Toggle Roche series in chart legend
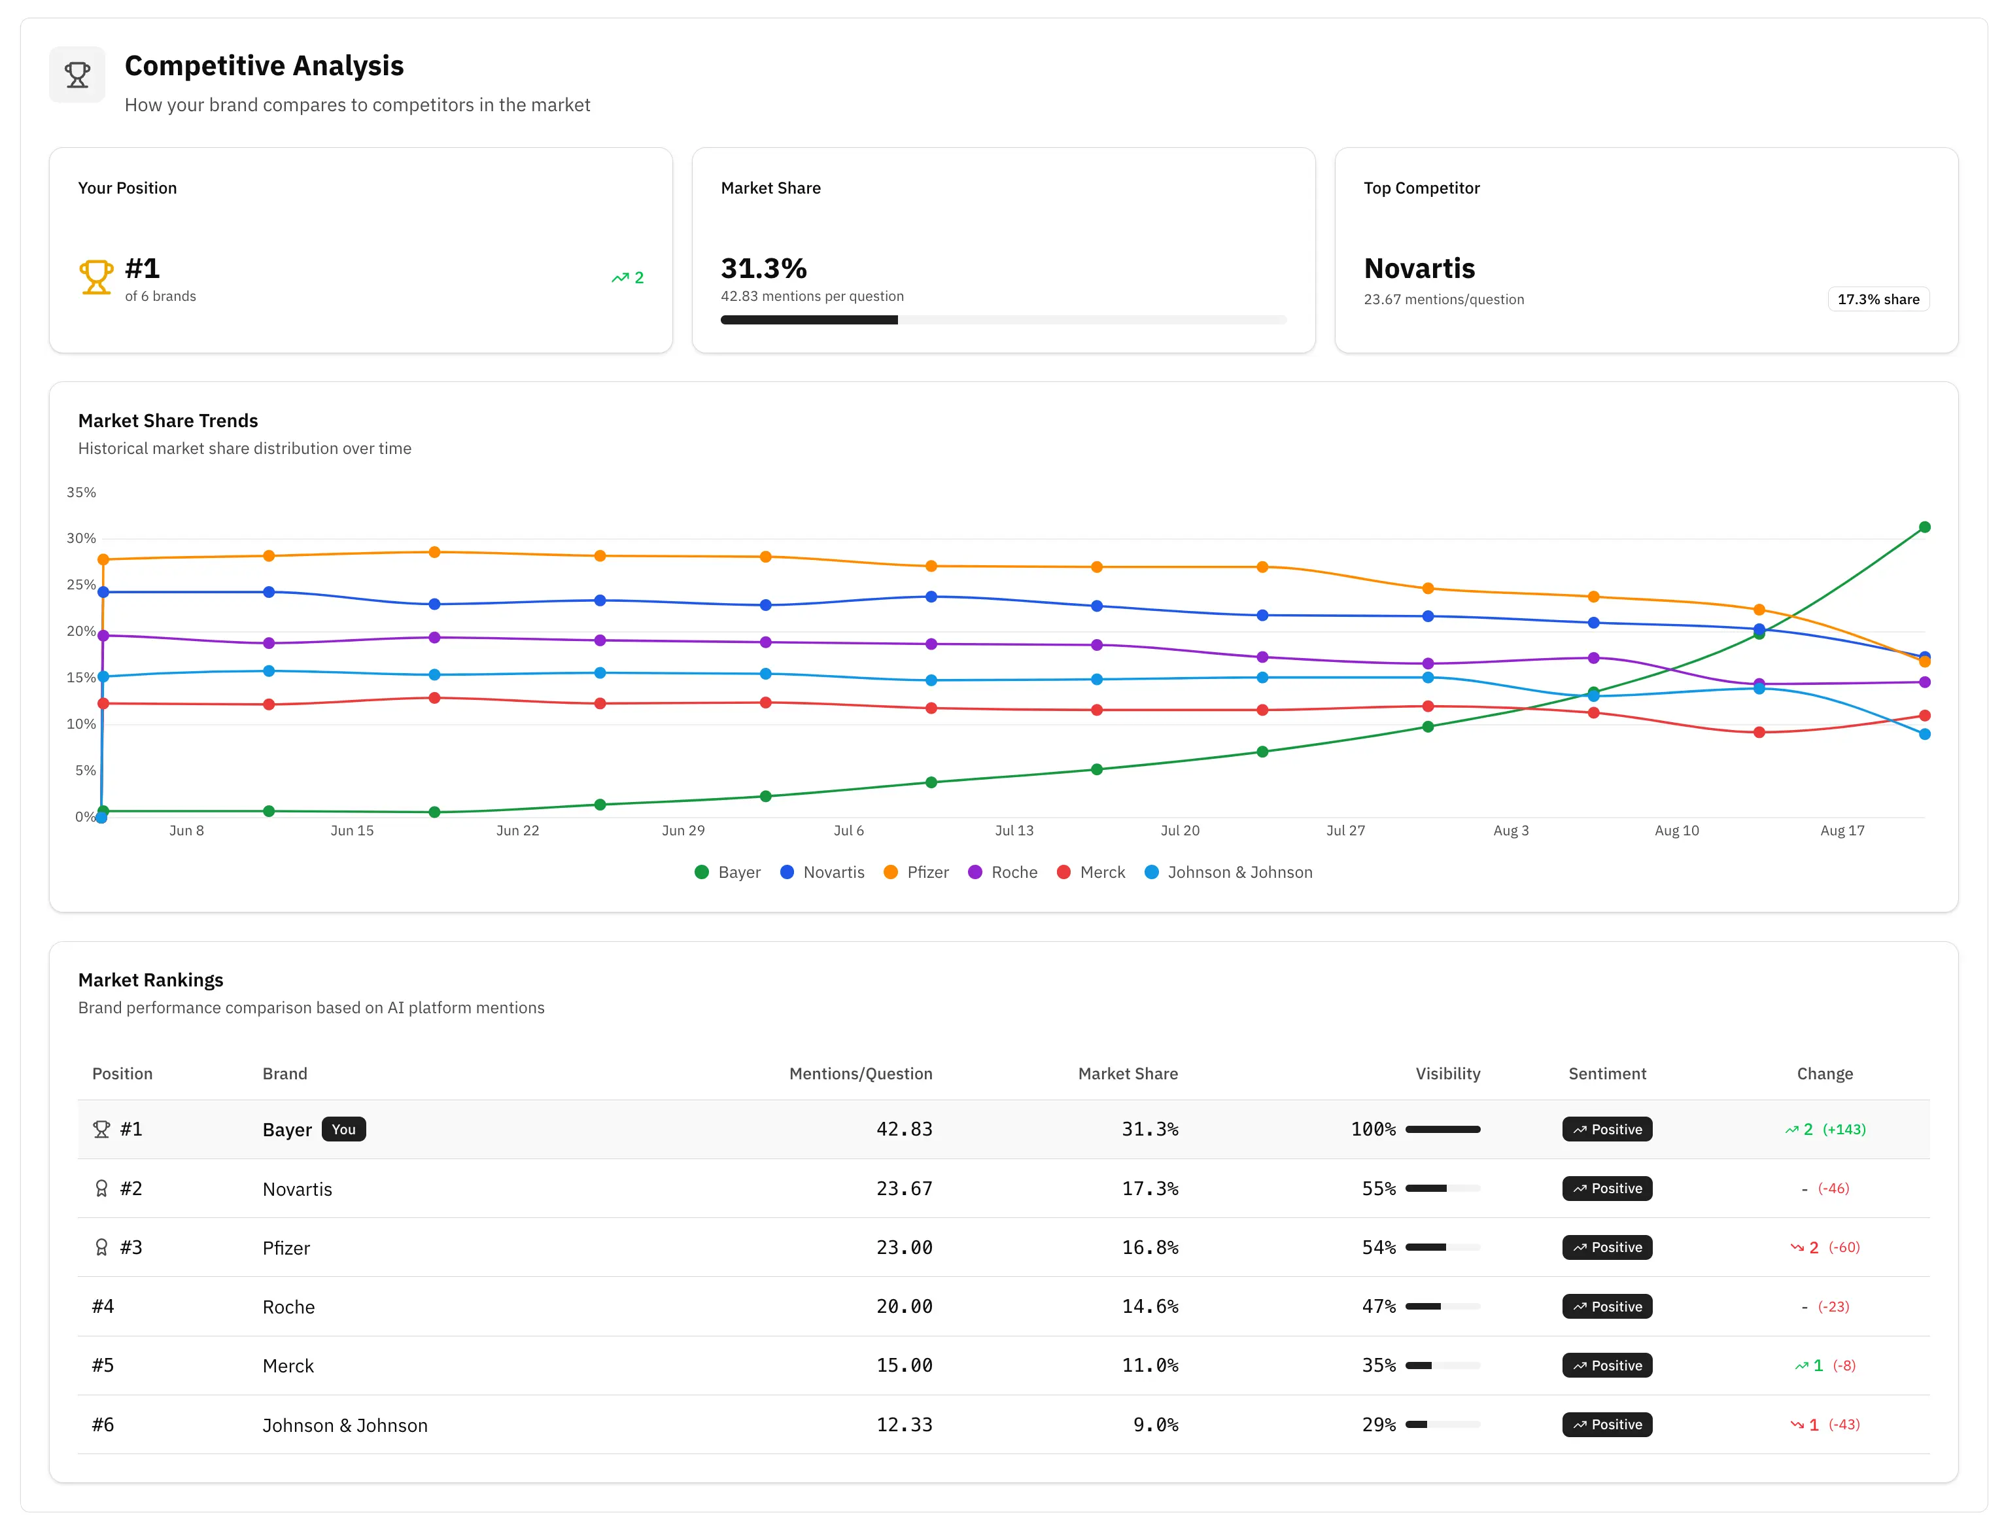The width and height of the screenshot is (2004, 1532). click(1002, 873)
